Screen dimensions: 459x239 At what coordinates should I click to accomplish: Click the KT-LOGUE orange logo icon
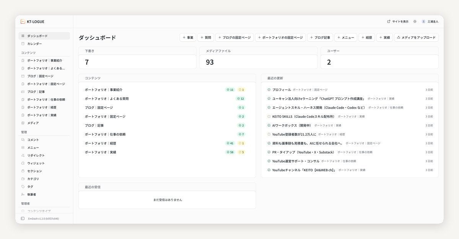point(23,22)
